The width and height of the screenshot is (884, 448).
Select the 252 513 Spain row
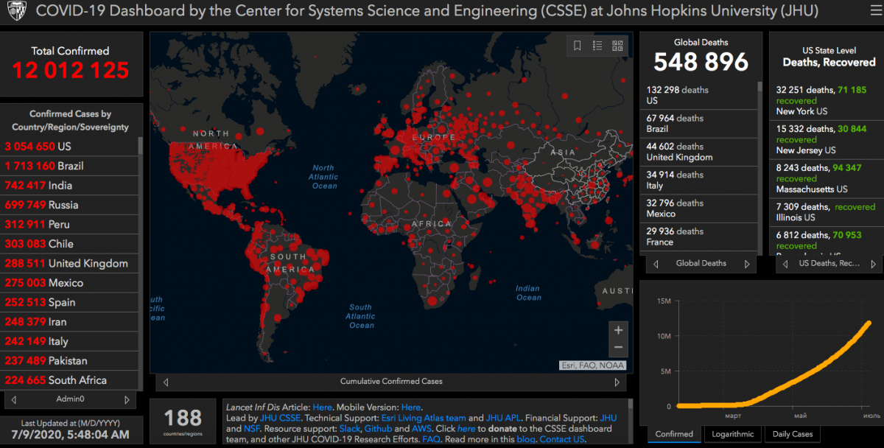click(x=71, y=302)
